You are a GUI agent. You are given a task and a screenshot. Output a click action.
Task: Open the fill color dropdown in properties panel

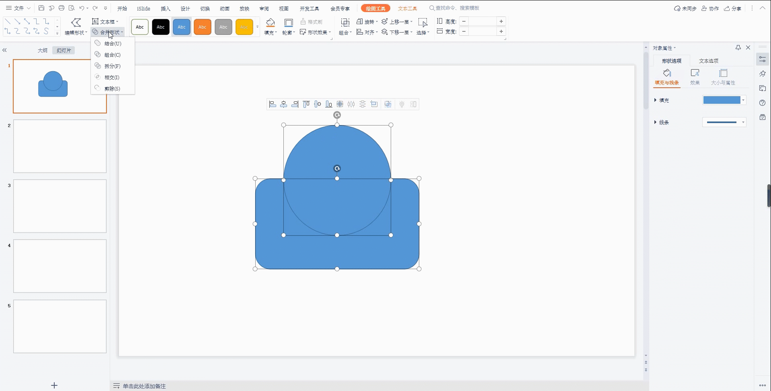(x=743, y=100)
